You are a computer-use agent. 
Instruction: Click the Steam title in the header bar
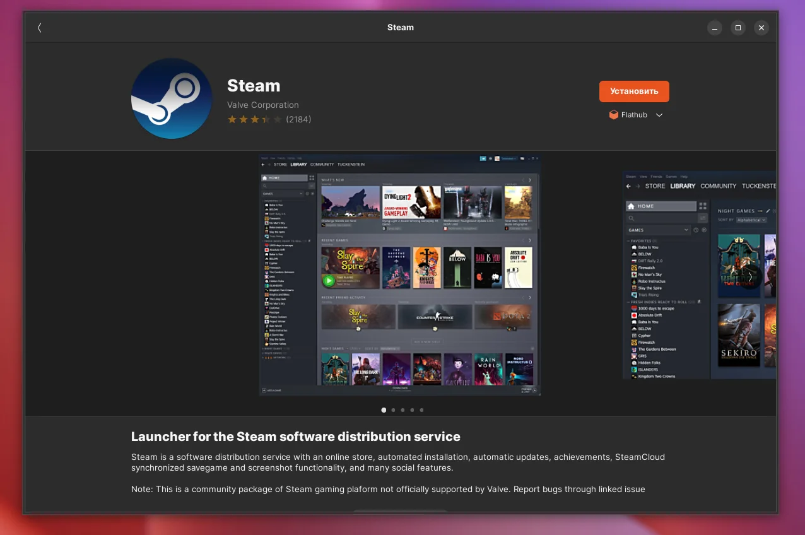pyautogui.click(x=400, y=27)
